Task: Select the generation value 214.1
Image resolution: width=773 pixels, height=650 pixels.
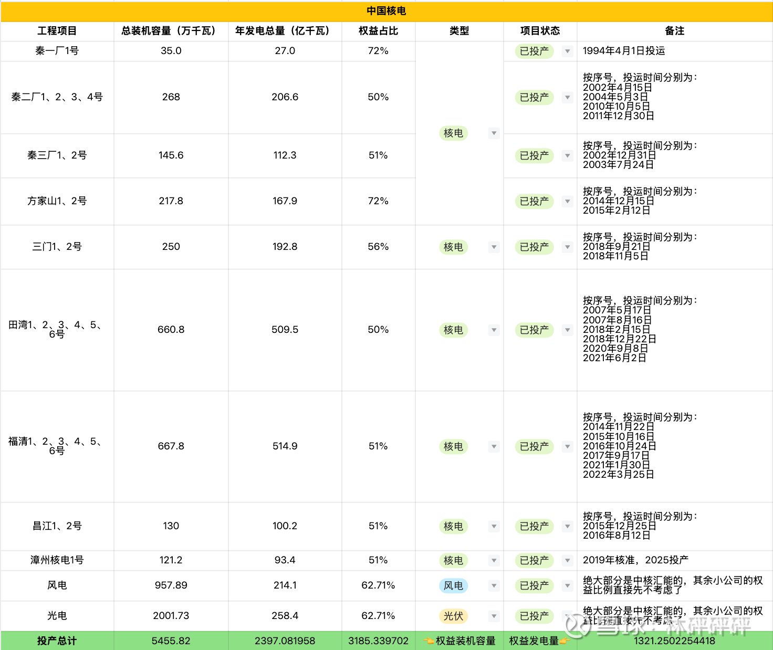Action: pos(285,585)
